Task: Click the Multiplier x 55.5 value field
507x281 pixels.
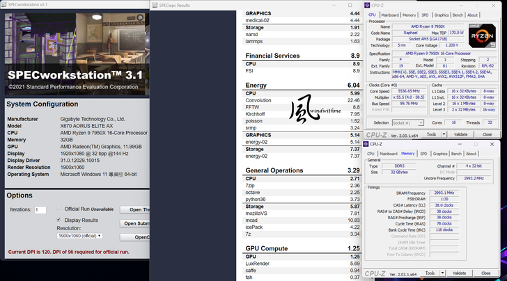Action: 409,97
